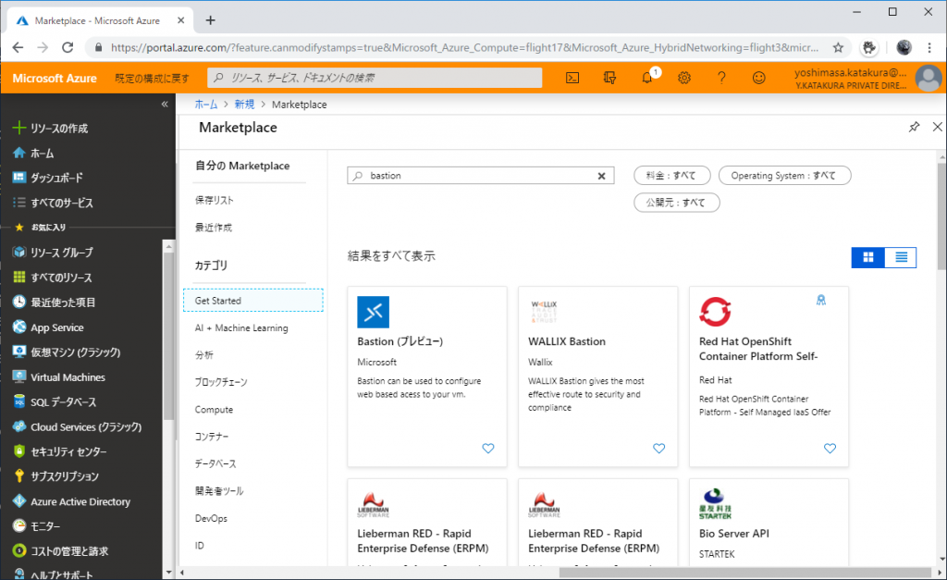Open the feedback smiley icon
Viewport: 947px width, 580px height.
coord(758,78)
